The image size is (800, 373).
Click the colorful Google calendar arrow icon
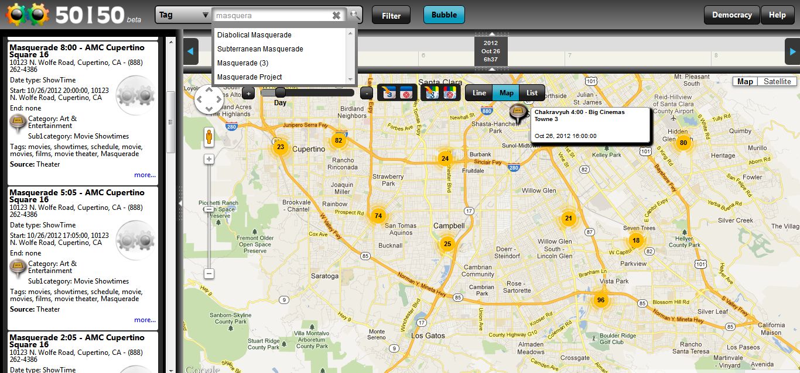(x=432, y=92)
